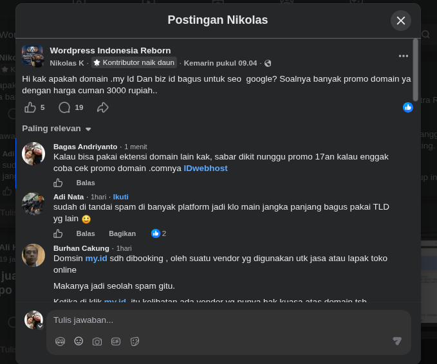This screenshot has width=437, height=364.
Task: Attach a photo with camera icon
Action: [x=97, y=341]
